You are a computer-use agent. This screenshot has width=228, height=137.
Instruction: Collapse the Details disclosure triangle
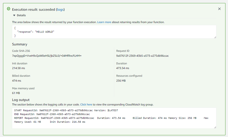click(14, 15)
